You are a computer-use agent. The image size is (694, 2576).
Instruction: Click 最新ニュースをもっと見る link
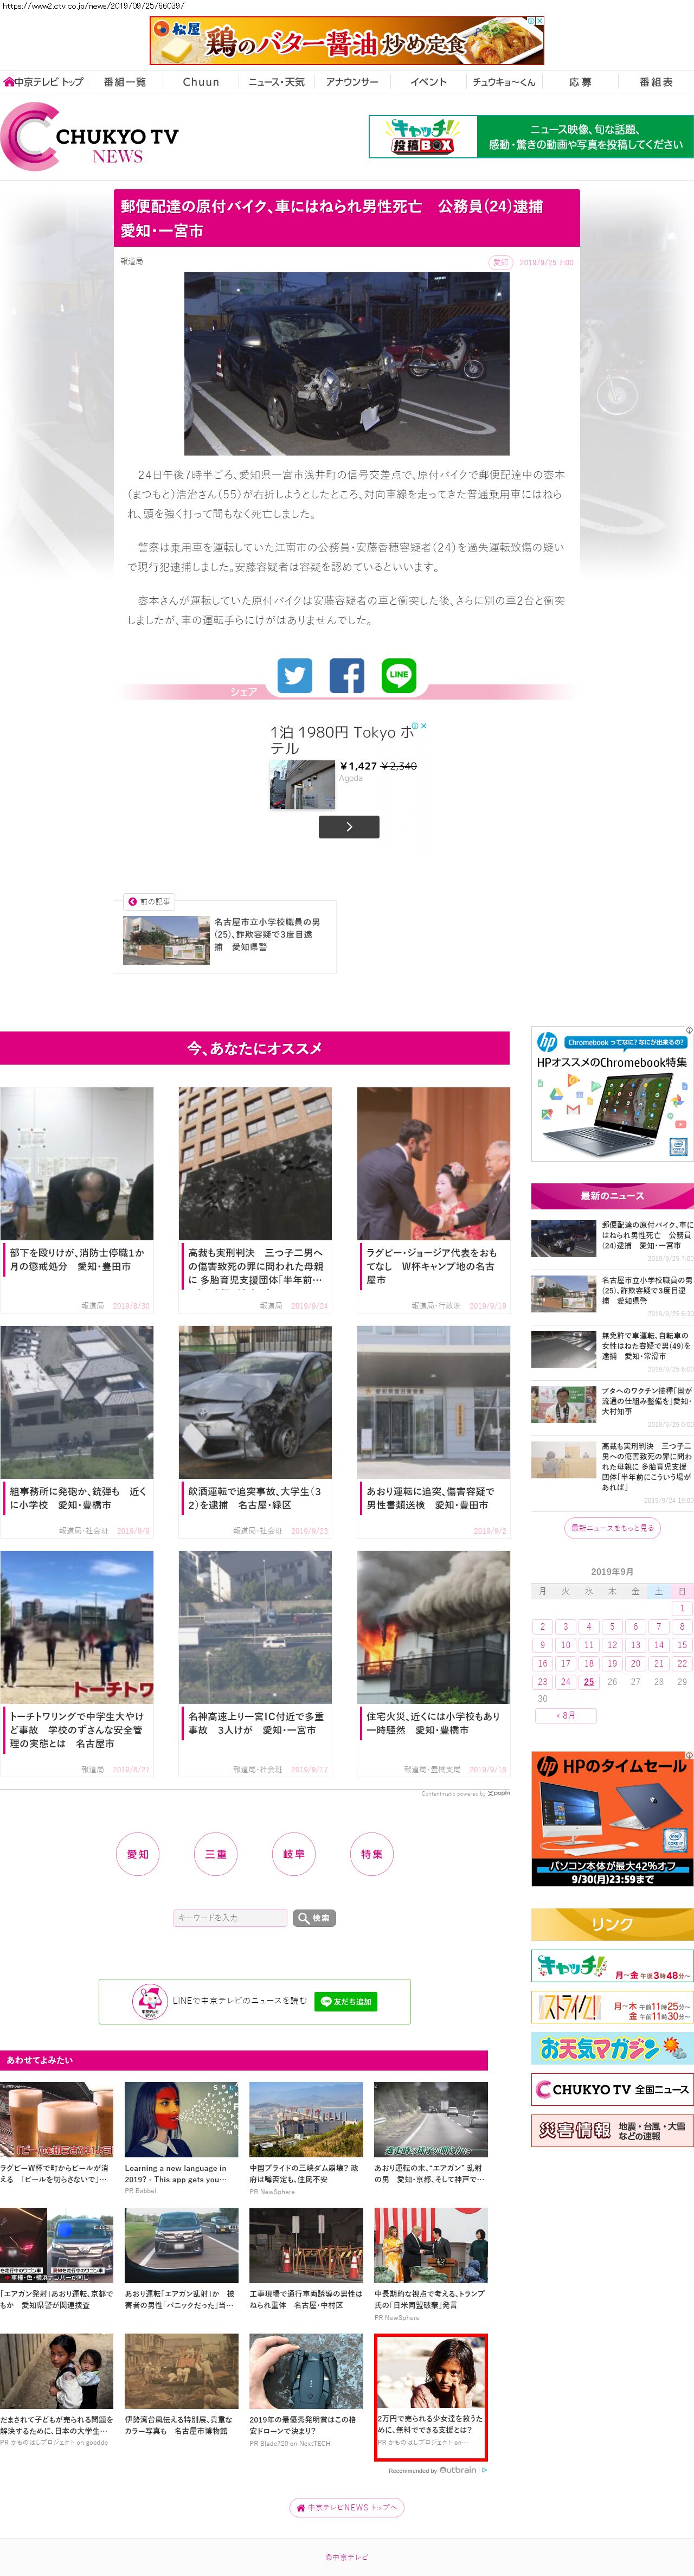tap(612, 1527)
